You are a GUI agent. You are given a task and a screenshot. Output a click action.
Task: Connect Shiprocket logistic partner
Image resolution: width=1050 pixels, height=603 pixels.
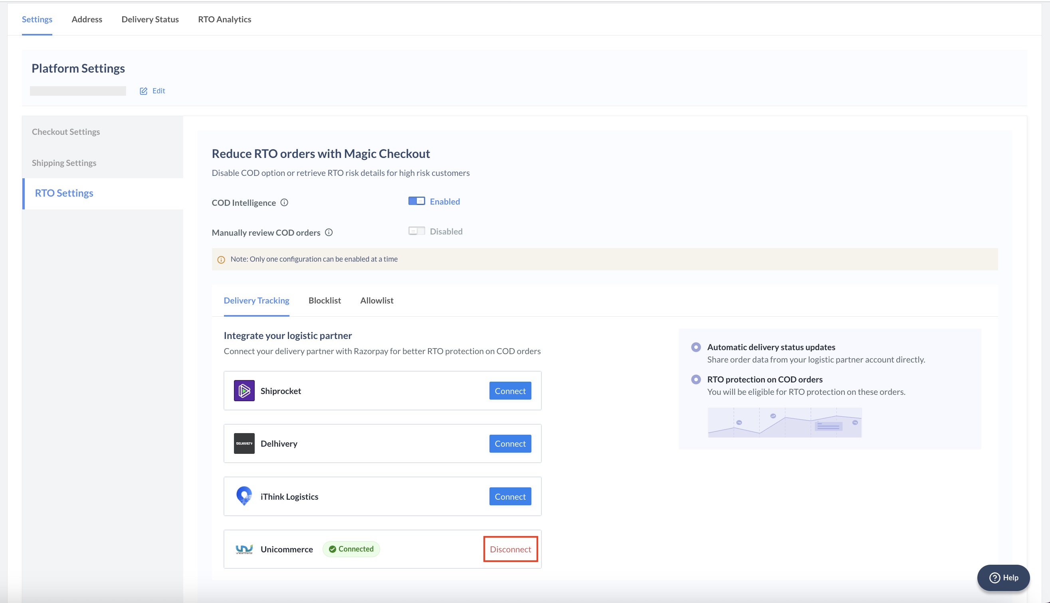pos(510,390)
